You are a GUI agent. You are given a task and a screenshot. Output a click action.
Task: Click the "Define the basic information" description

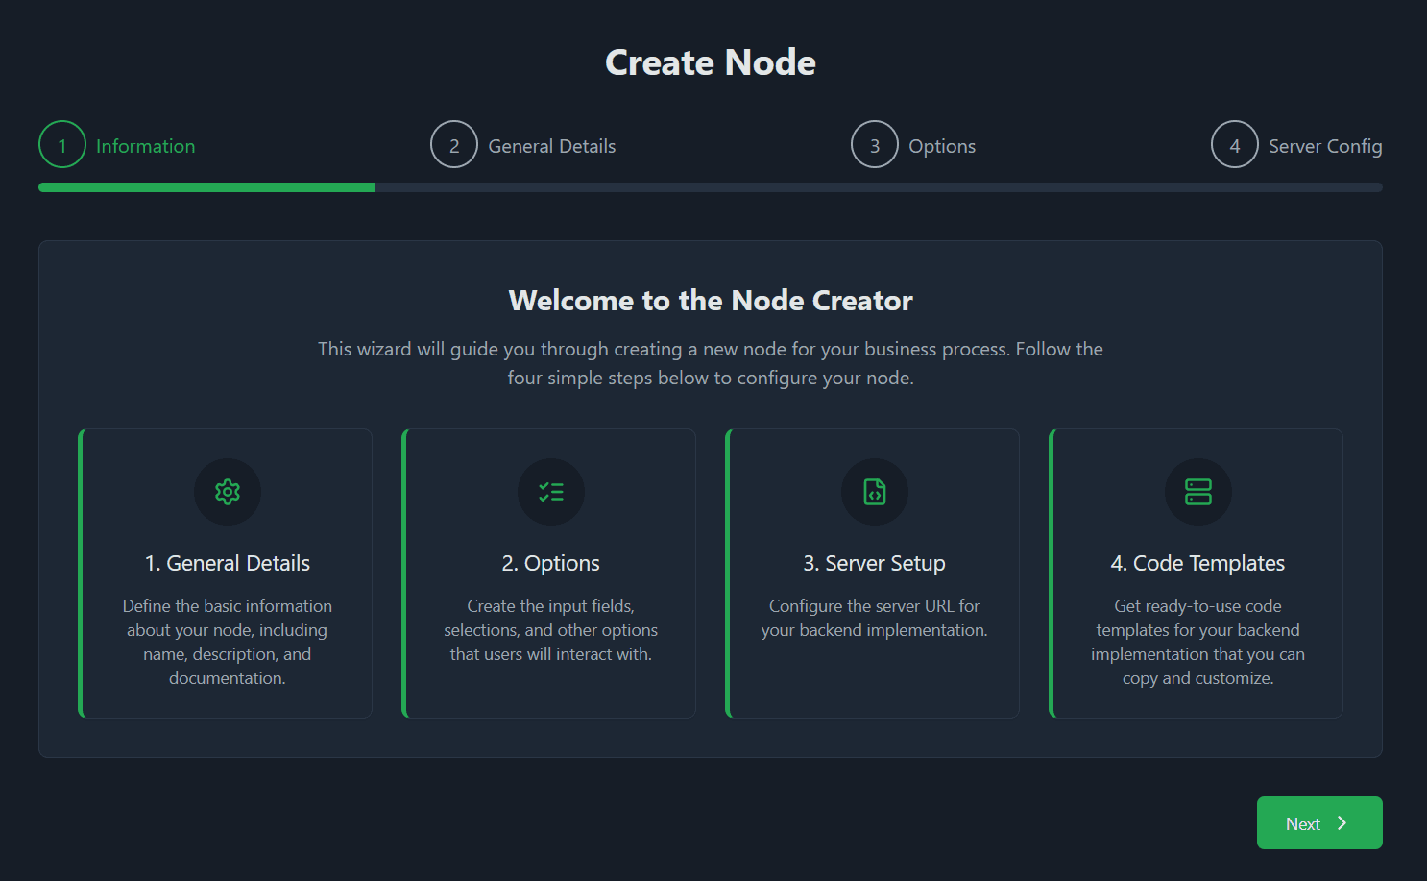[x=228, y=642]
